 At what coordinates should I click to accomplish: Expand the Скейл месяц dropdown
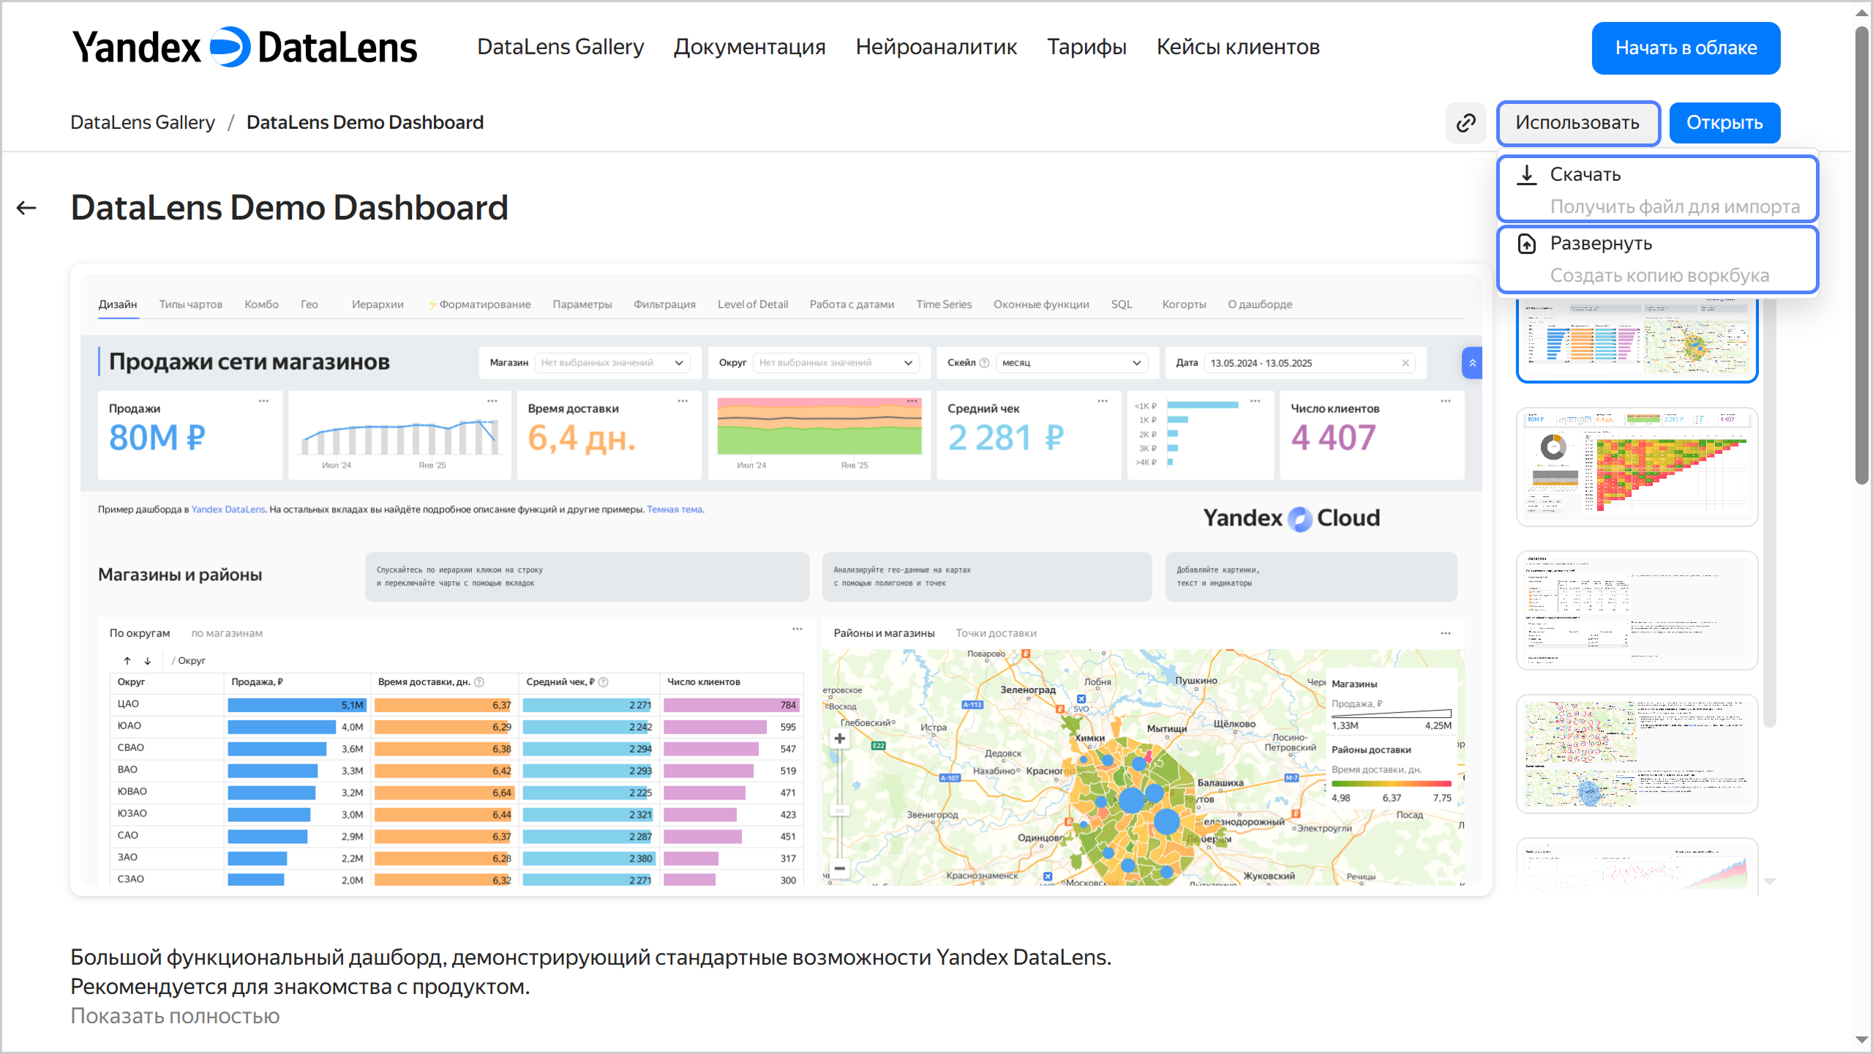(x=1071, y=363)
